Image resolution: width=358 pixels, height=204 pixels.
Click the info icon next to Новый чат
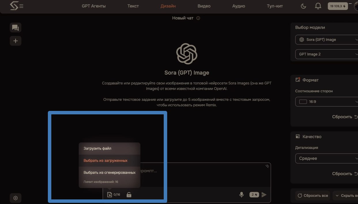point(198,18)
